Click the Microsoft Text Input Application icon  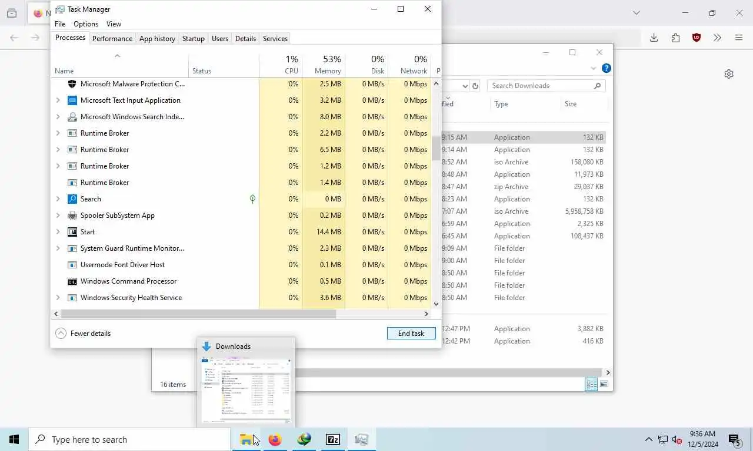[x=72, y=100]
